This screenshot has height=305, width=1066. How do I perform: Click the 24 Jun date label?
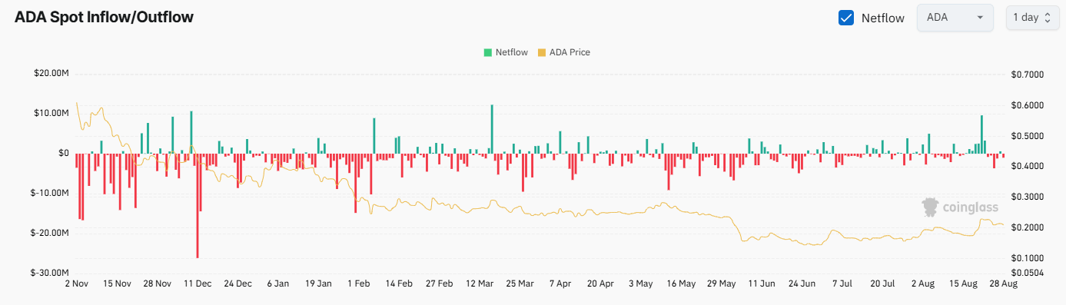(x=802, y=283)
